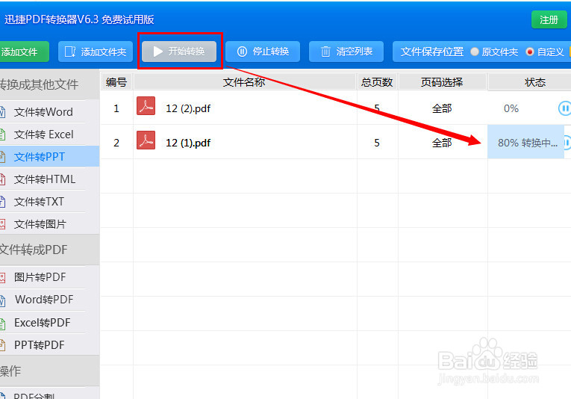Click the 文件保存位置 label
571x399 pixels.
click(432, 52)
